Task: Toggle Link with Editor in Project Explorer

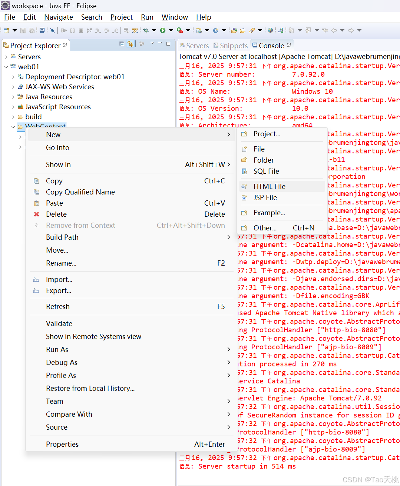Action: point(130,44)
